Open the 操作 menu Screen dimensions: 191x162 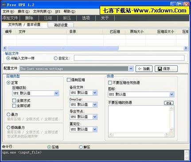coord(23,12)
